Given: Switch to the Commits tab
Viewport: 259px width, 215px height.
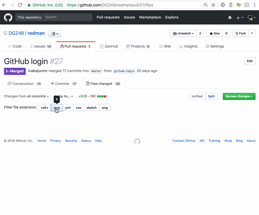Looking at the screenshot, I should click(64, 84).
